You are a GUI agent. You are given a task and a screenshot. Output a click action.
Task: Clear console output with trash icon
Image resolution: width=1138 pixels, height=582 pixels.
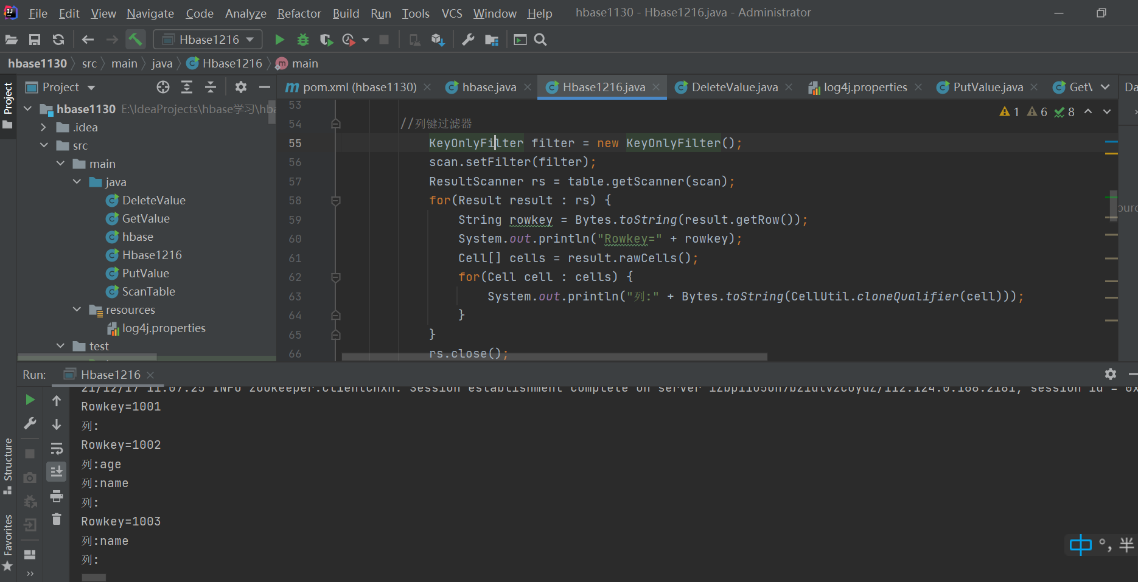pyautogui.click(x=57, y=519)
